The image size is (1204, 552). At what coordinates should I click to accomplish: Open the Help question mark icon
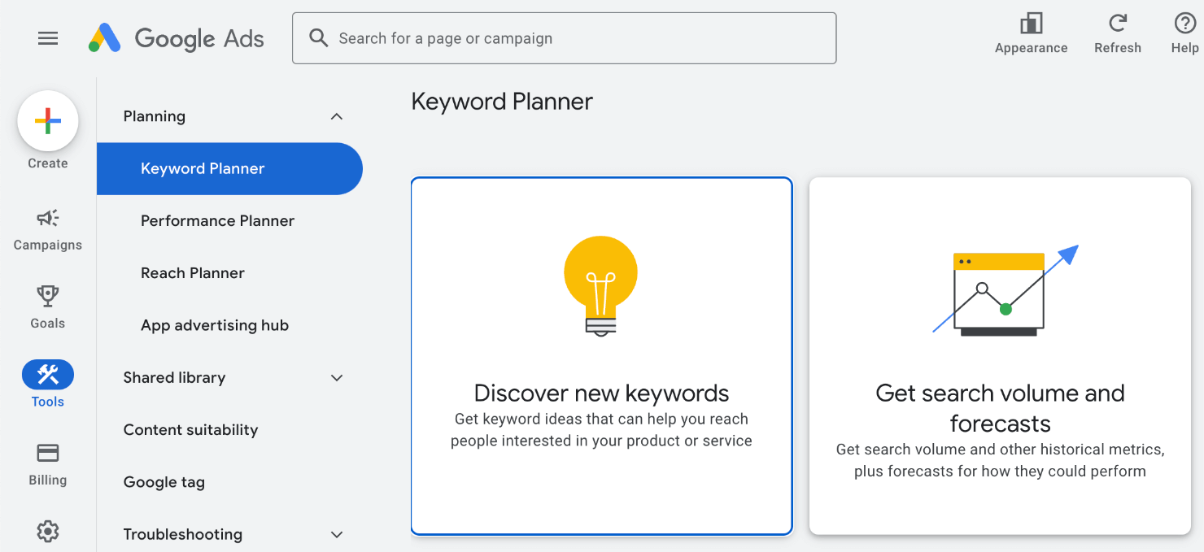tap(1184, 22)
